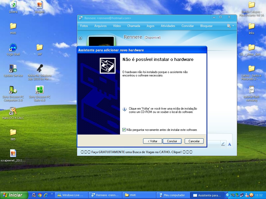
Task: Launch Internet Explorer from quick launch
Action: tap(46, 195)
